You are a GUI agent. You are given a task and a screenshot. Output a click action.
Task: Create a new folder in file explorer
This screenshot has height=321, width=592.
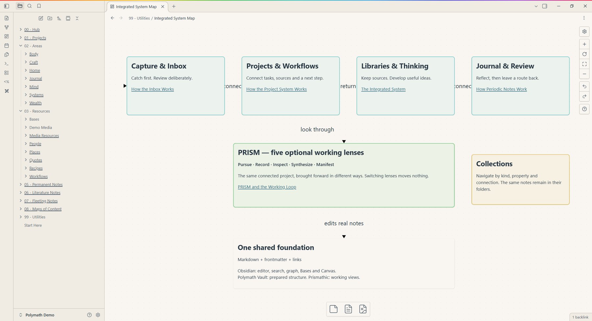[50, 18]
